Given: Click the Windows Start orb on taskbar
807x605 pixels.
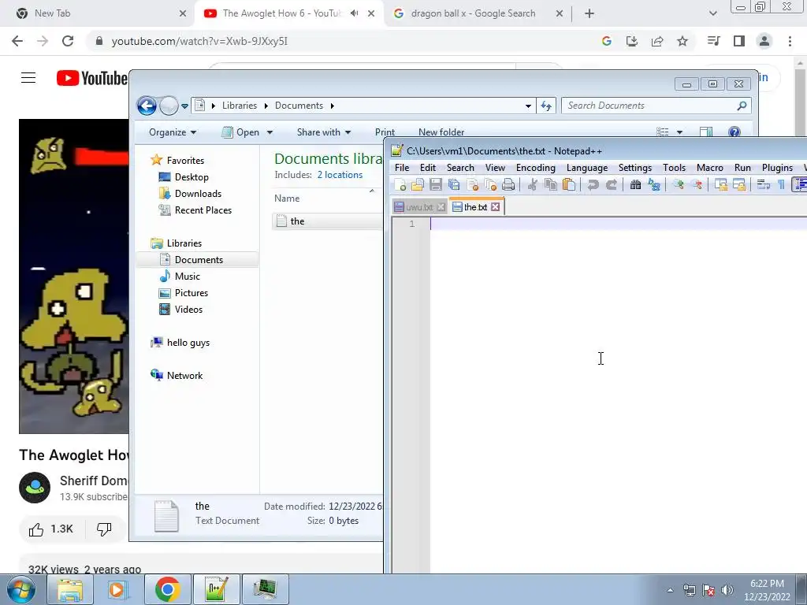Looking at the screenshot, I should click(x=20, y=589).
